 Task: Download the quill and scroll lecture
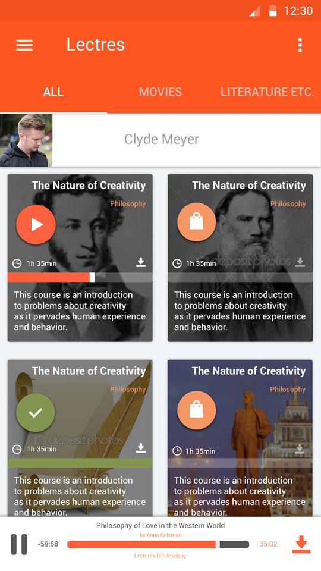click(141, 448)
